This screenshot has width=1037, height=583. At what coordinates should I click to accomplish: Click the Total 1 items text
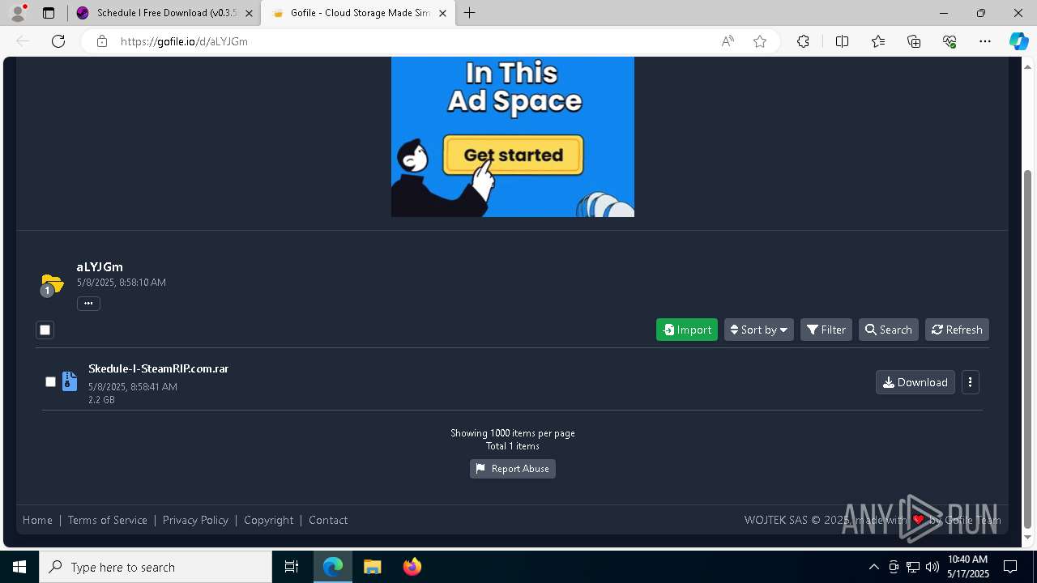[513, 446]
